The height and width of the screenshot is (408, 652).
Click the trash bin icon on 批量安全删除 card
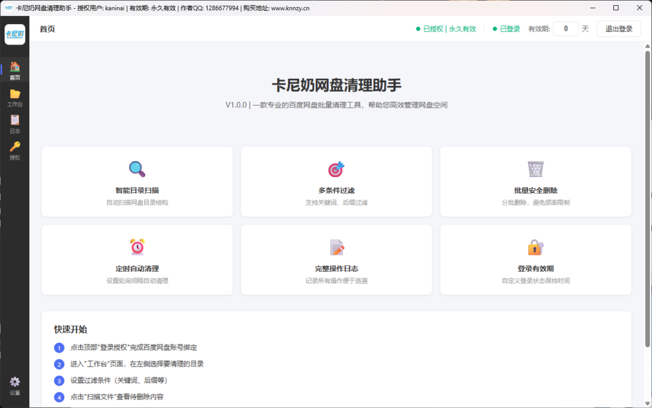(x=535, y=170)
